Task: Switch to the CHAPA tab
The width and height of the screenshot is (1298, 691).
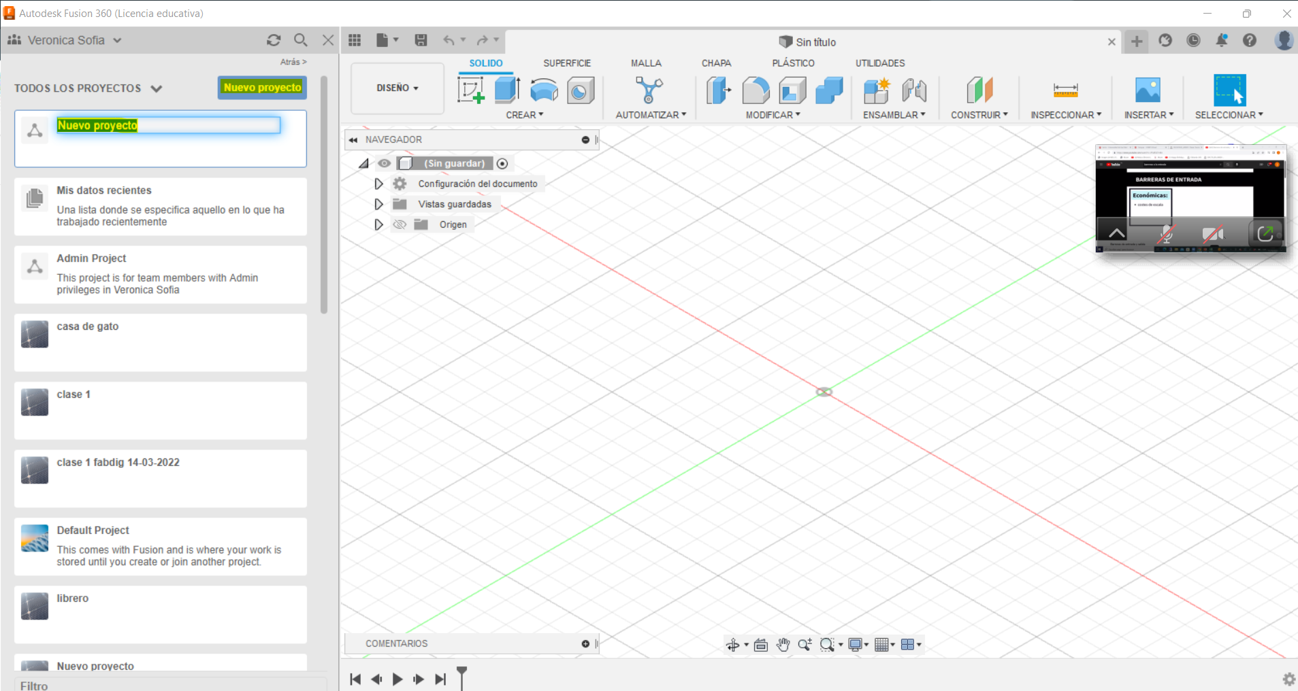Action: point(717,63)
